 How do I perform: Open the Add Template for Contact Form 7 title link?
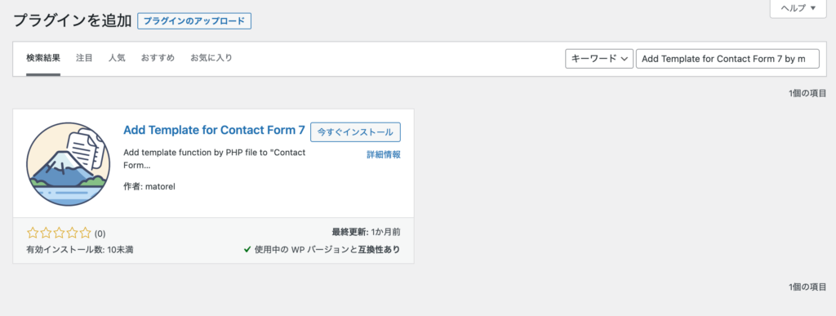pyautogui.click(x=214, y=130)
